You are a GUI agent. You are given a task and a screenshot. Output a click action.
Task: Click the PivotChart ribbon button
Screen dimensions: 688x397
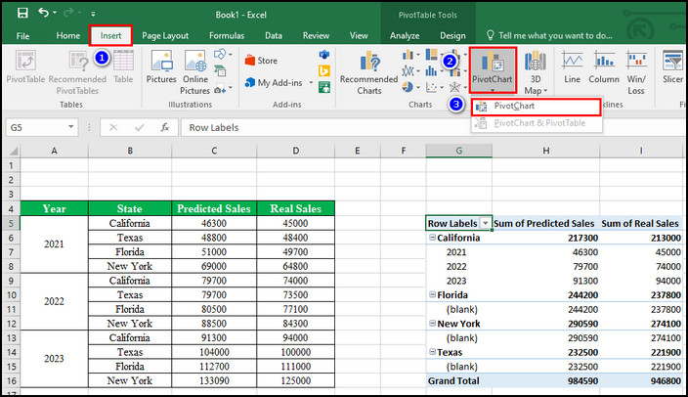(493, 70)
